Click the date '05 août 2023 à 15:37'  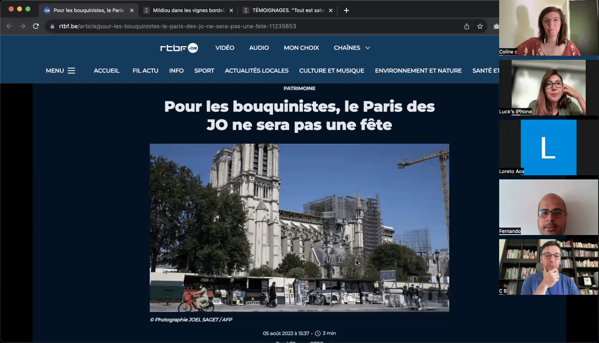click(286, 333)
